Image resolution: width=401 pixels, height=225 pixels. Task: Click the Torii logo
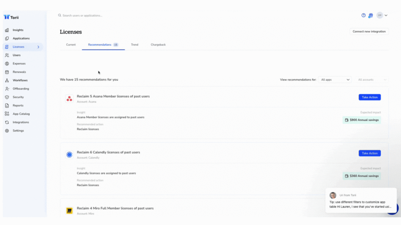pos(11,17)
